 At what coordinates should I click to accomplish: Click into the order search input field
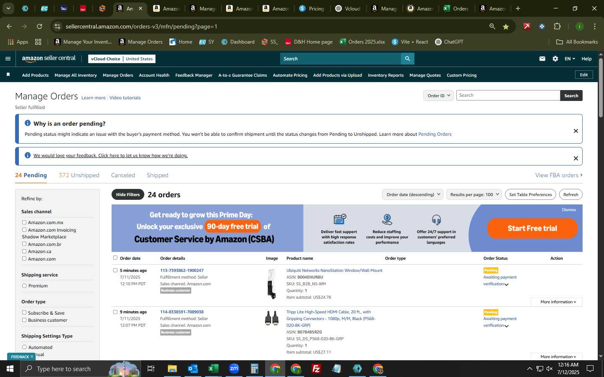[x=508, y=96]
